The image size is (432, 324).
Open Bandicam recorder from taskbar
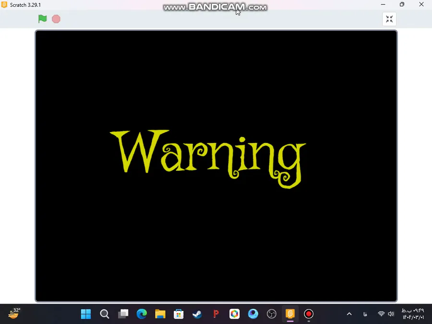309,314
